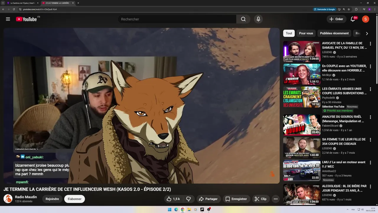The height and width of the screenshot is (213, 378).
Task: Open the account avatar menu
Action: click(x=366, y=19)
